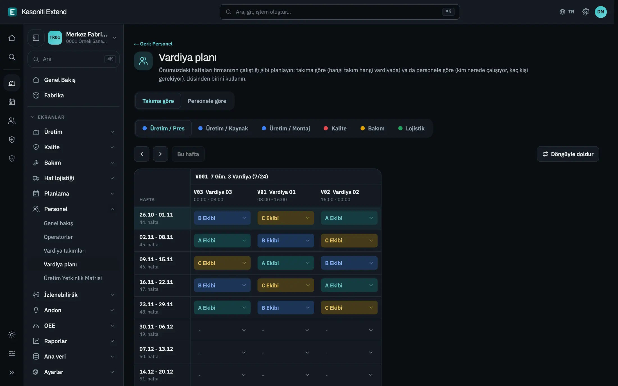
Task: Collapse Personel section in sidebar
Action: pyautogui.click(x=74, y=209)
